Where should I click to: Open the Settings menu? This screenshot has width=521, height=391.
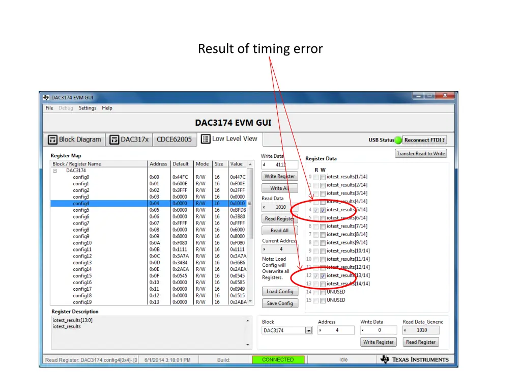88,108
